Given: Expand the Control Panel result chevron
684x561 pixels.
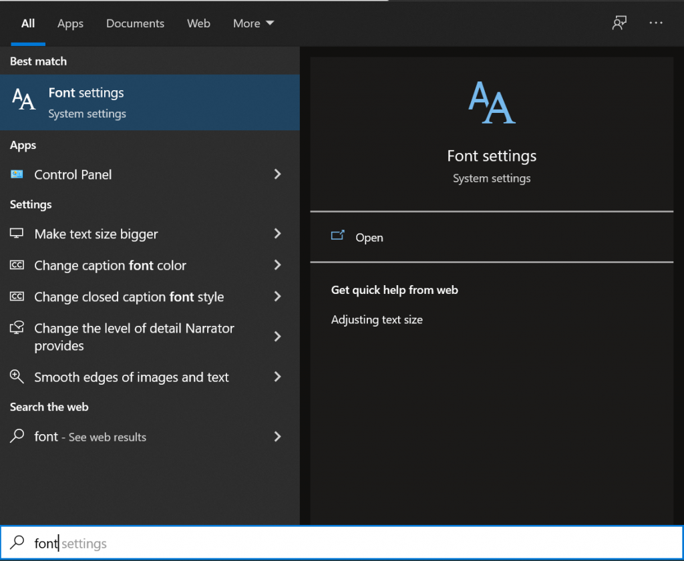Looking at the screenshot, I should (277, 174).
